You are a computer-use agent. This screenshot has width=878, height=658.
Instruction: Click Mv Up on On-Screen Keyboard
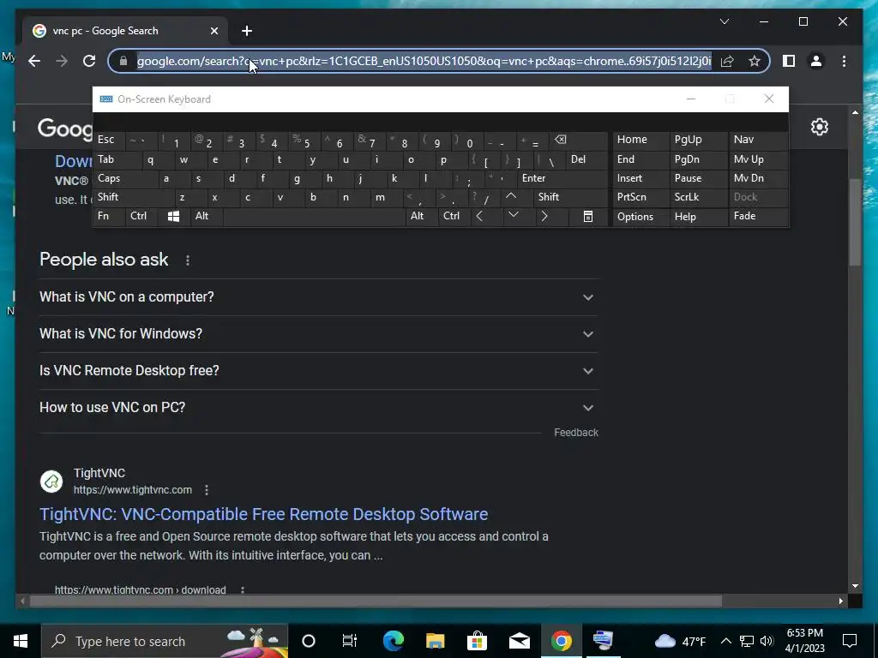[758, 159]
